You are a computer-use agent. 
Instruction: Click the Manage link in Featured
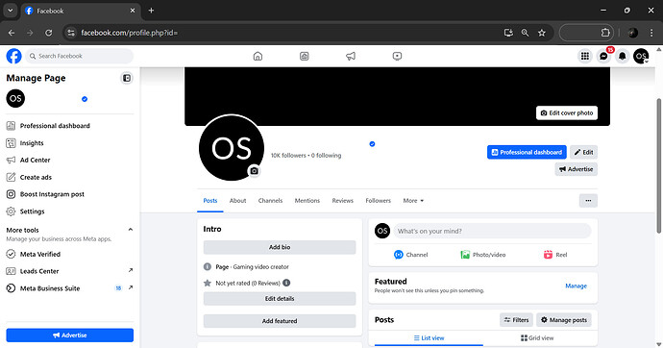576,286
